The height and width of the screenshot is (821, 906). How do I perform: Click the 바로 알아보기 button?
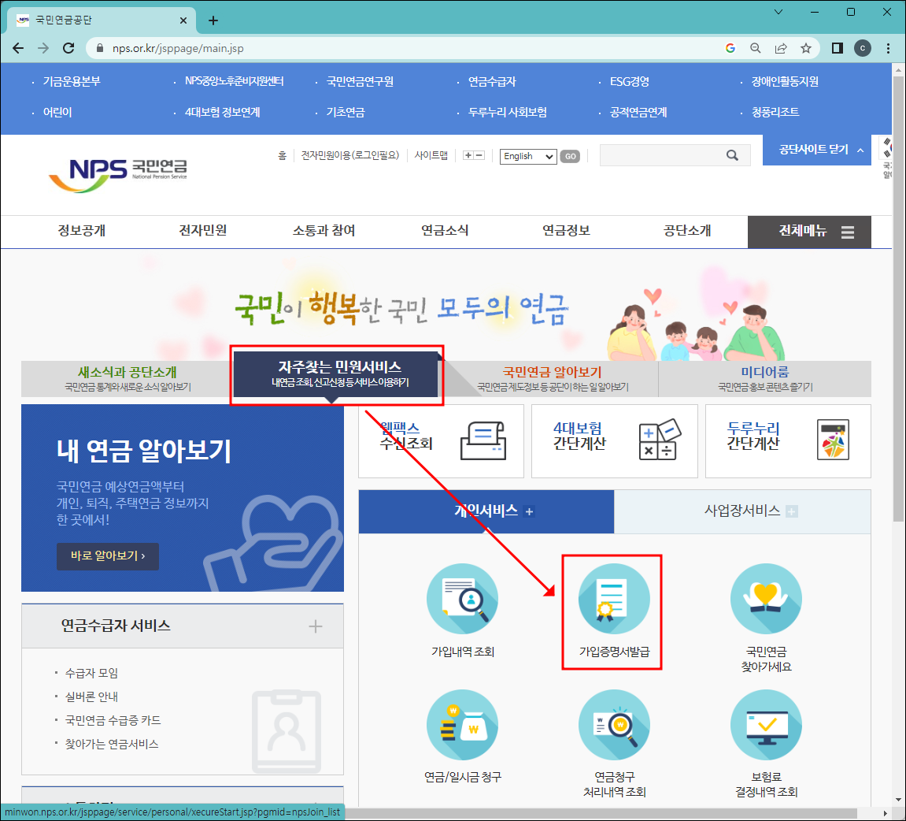tap(107, 555)
